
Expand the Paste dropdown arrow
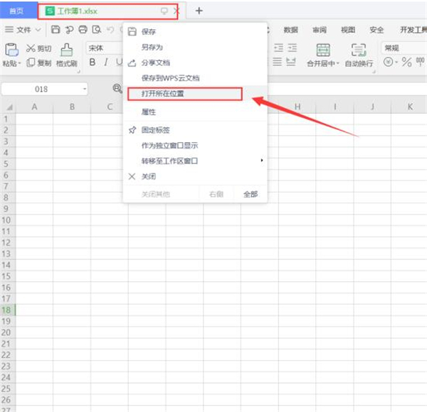[x=20, y=63]
